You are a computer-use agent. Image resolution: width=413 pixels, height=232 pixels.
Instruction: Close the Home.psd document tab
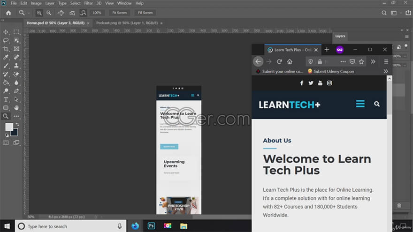click(88, 23)
